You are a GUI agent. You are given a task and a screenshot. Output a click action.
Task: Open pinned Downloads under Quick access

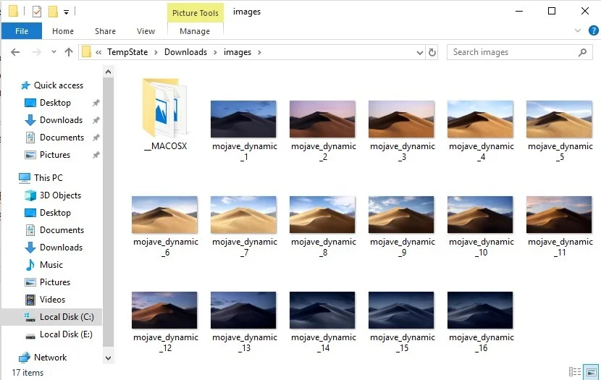tap(61, 120)
